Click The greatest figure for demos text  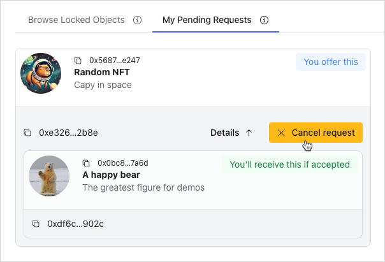click(143, 187)
